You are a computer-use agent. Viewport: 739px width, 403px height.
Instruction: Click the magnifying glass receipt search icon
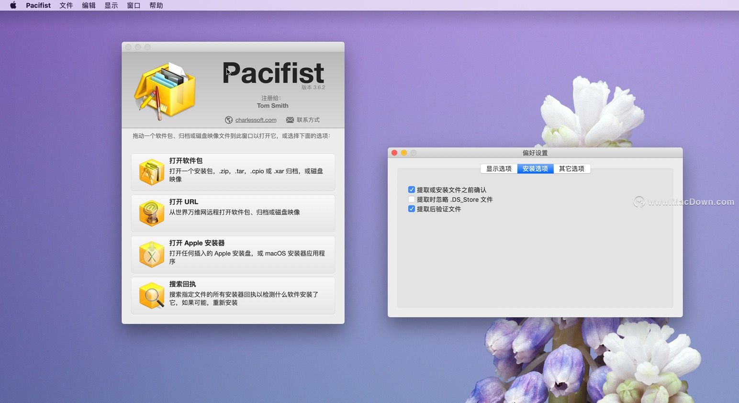point(151,296)
